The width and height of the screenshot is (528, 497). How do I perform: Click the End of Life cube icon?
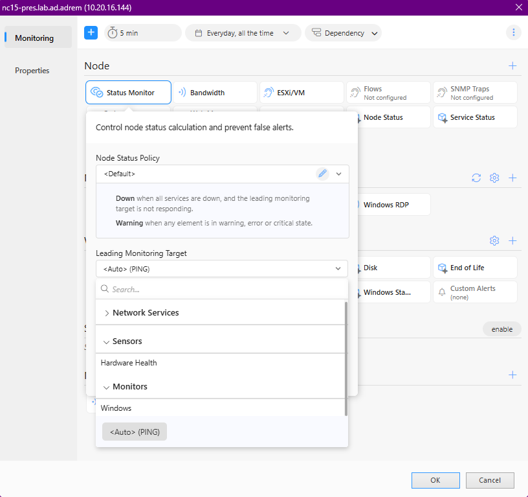tap(442, 268)
